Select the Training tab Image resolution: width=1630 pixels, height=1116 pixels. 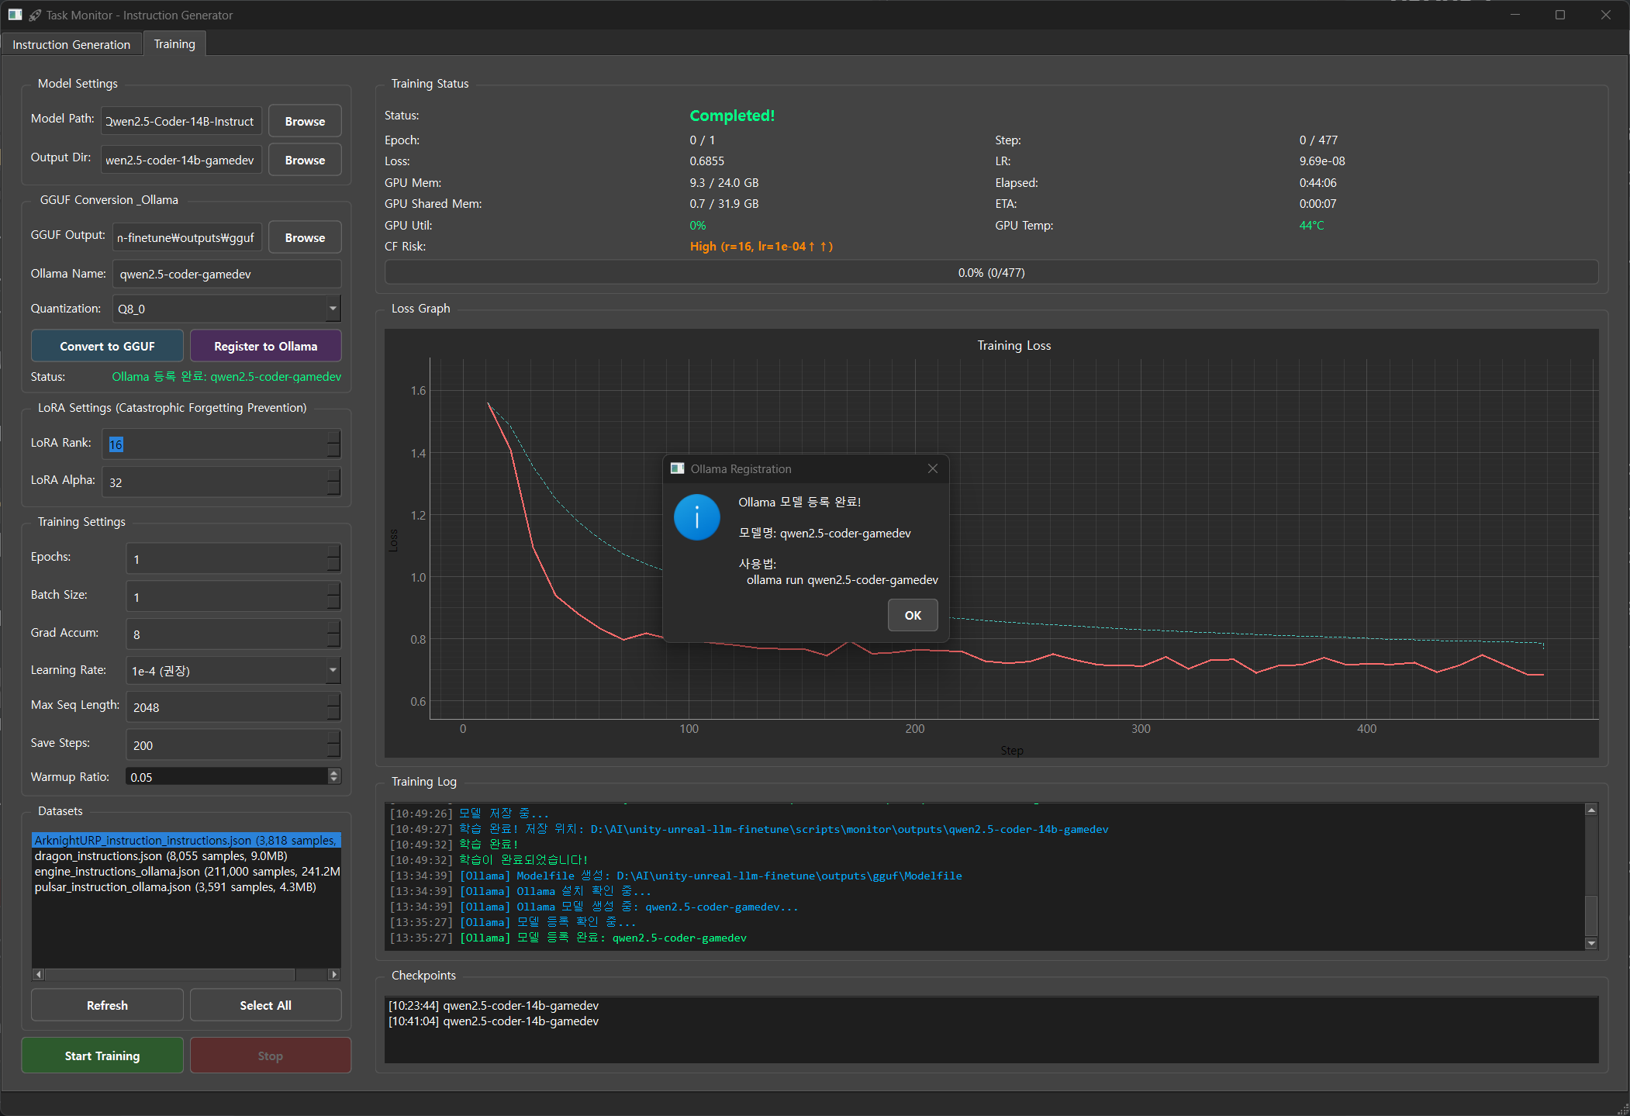174,44
